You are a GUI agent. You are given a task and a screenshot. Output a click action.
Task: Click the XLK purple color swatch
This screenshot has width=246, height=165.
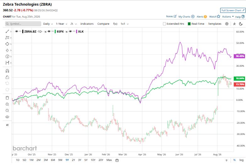coord(76,32)
